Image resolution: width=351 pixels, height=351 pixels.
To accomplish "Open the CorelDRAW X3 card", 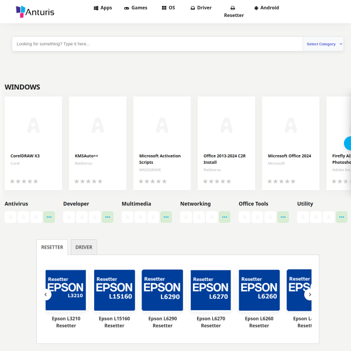I will tap(33, 143).
